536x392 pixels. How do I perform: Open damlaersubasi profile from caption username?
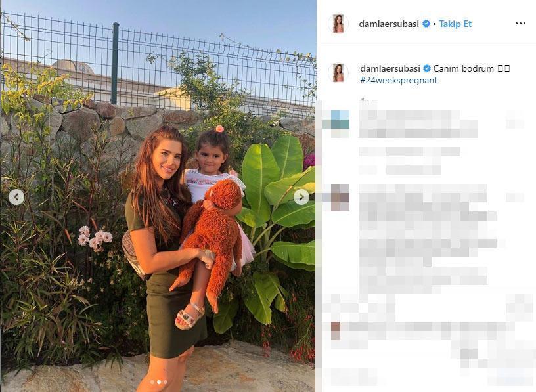point(390,68)
